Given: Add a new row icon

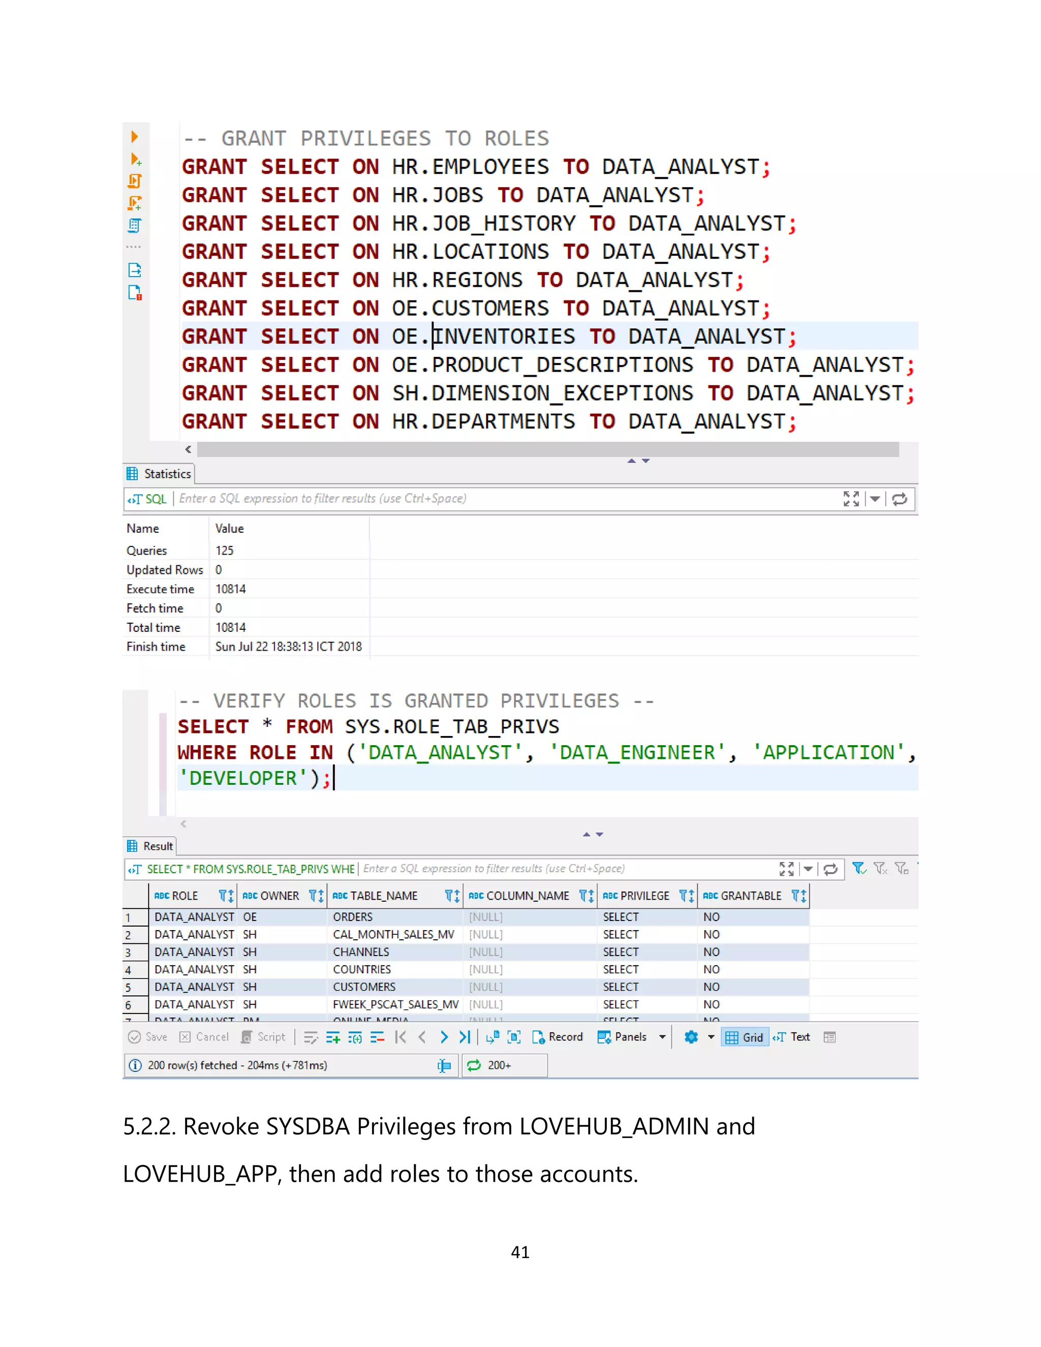Looking at the screenshot, I should coord(333,1037).
